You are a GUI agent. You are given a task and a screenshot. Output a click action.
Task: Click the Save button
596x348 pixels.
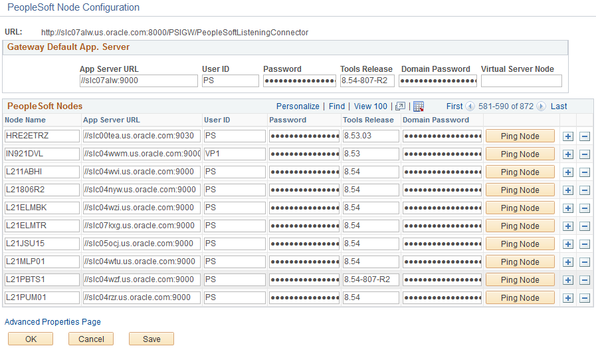pos(151,339)
